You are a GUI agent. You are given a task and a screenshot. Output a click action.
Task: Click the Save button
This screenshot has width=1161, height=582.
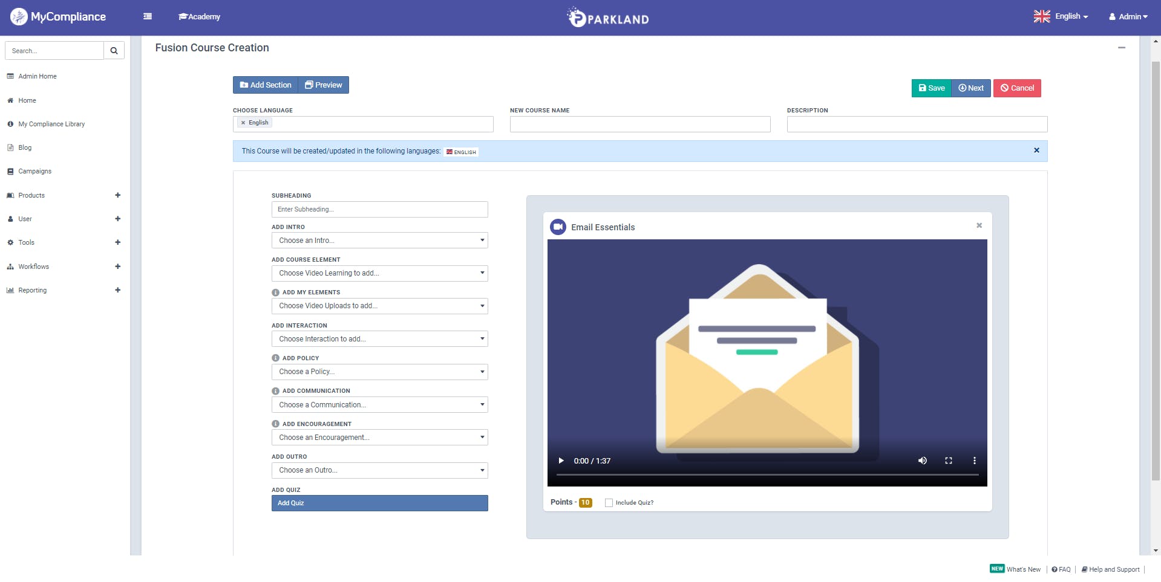pyautogui.click(x=930, y=88)
